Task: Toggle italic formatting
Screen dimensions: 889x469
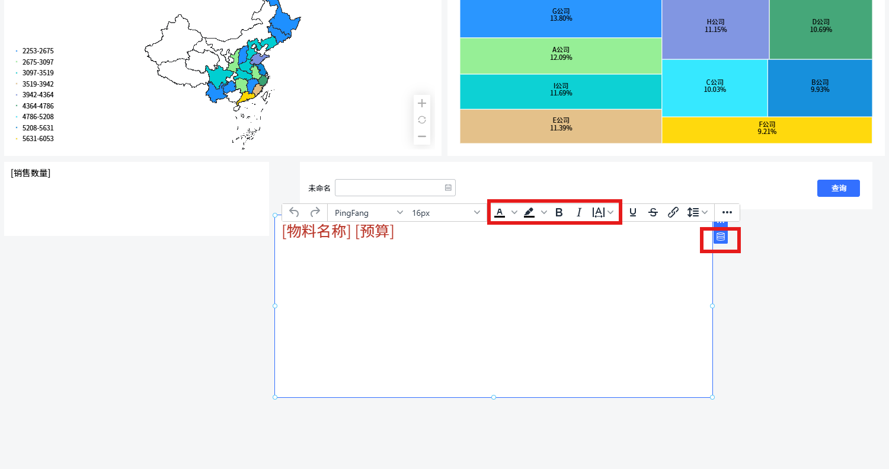Action: [579, 212]
